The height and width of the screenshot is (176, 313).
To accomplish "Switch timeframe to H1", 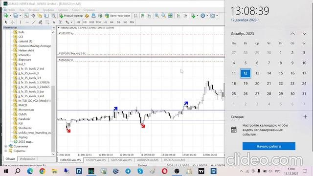I will point(105,22).
